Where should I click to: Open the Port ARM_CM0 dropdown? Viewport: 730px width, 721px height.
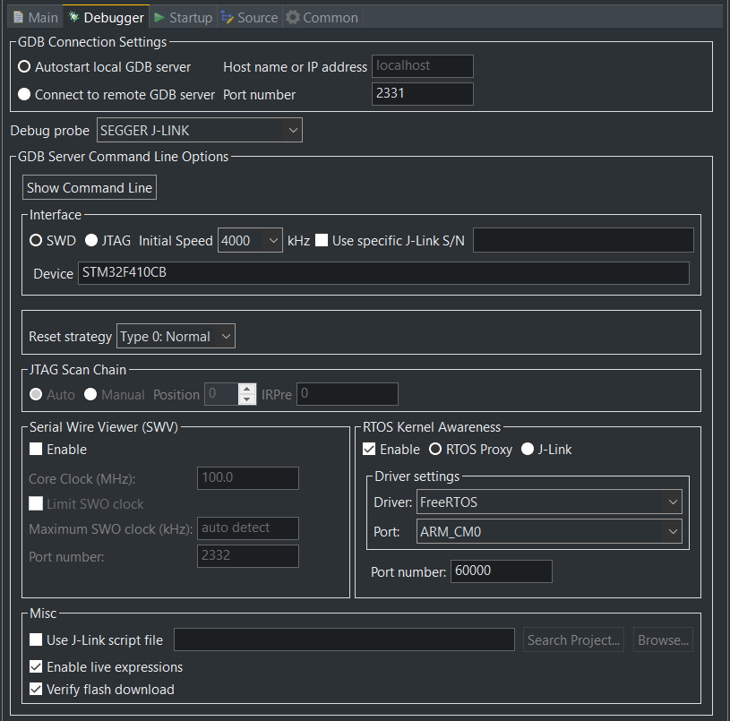click(x=549, y=531)
